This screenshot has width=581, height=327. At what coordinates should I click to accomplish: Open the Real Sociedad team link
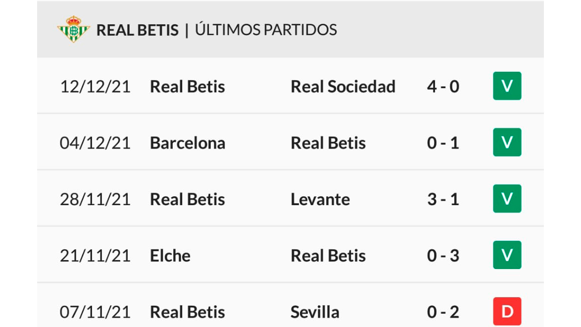click(343, 87)
